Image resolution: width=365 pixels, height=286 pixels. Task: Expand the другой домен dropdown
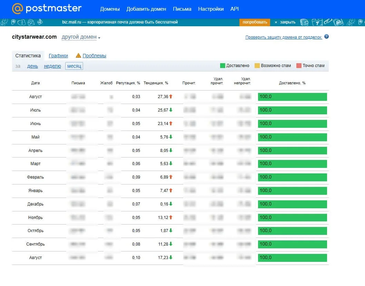(x=81, y=37)
